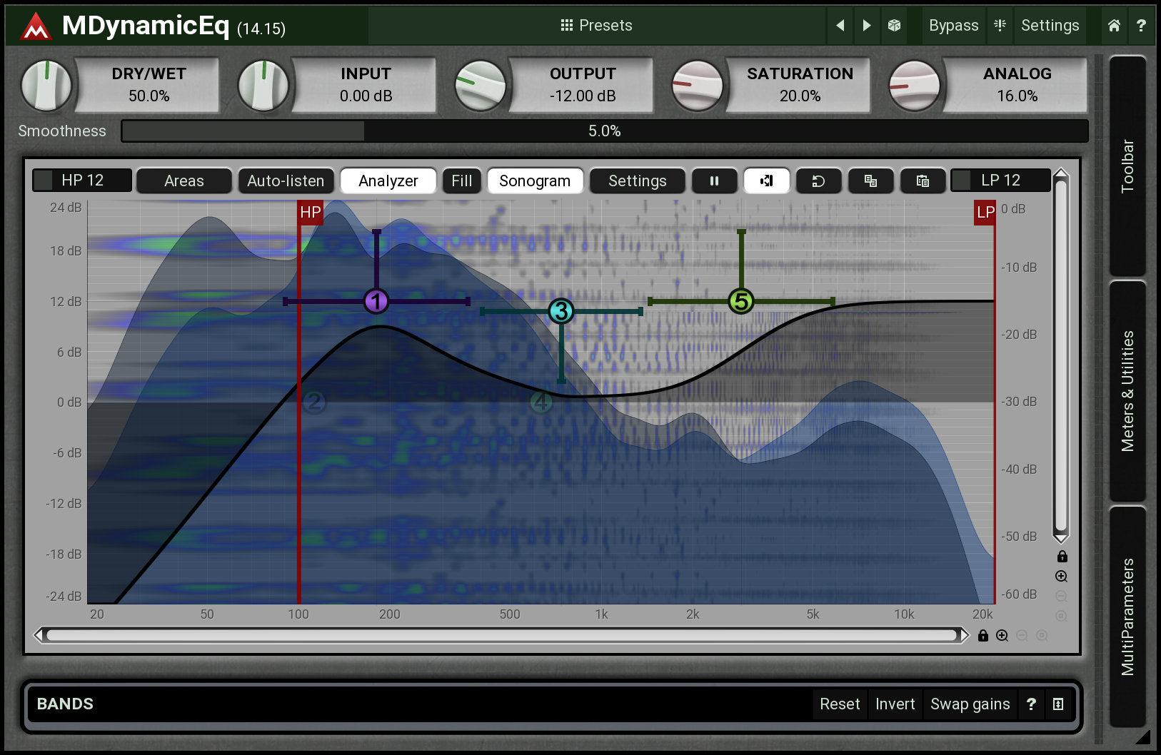The image size is (1161, 755).
Task: Click horizontal zoom-in magnifier below the graph
Action: pos(1002,635)
